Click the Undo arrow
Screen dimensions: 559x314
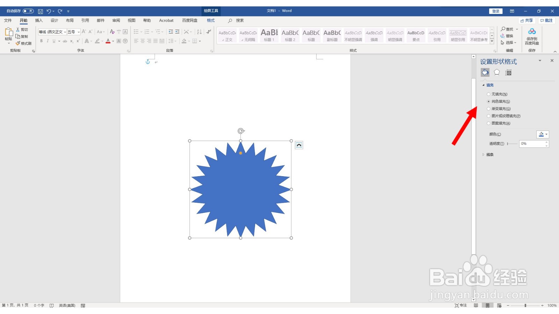pyautogui.click(x=49, y=11)
